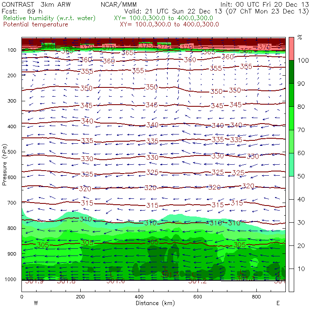Select the 'Valid: 21 UTC Sun 22 Dec 13' text
This screenshot has width=311, height=311.
(173, 11)
